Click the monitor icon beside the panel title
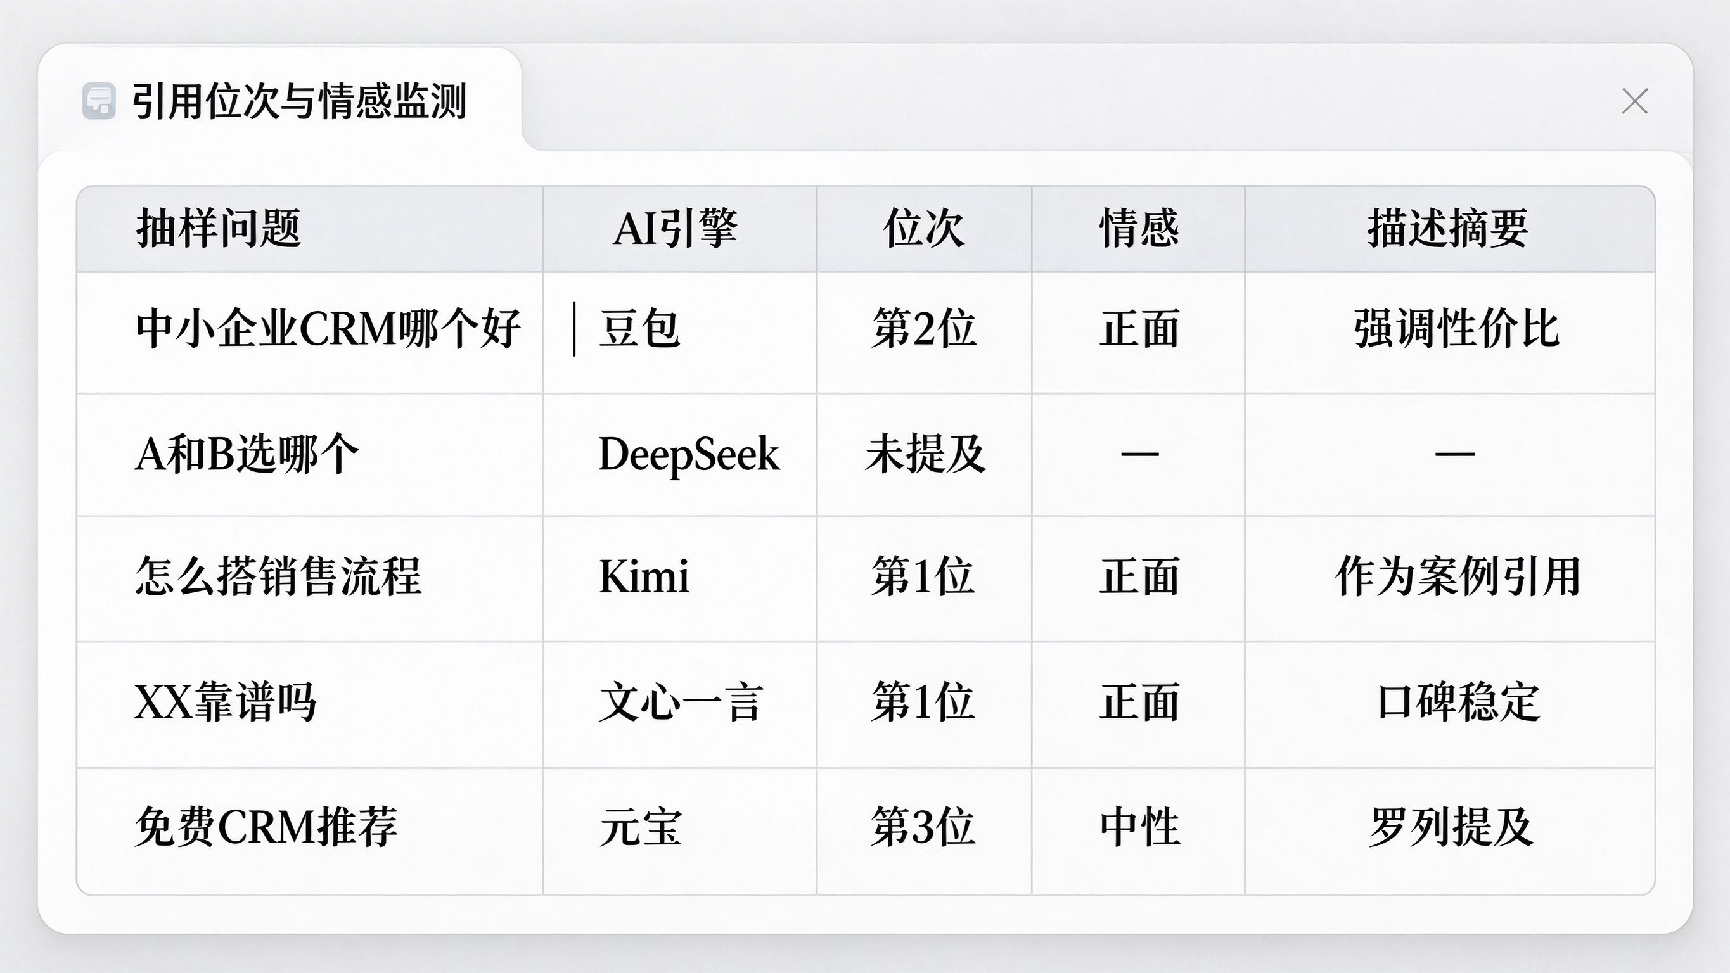Screen dimensions: 1730x973 pyautogui.click(x=99, y=101)
